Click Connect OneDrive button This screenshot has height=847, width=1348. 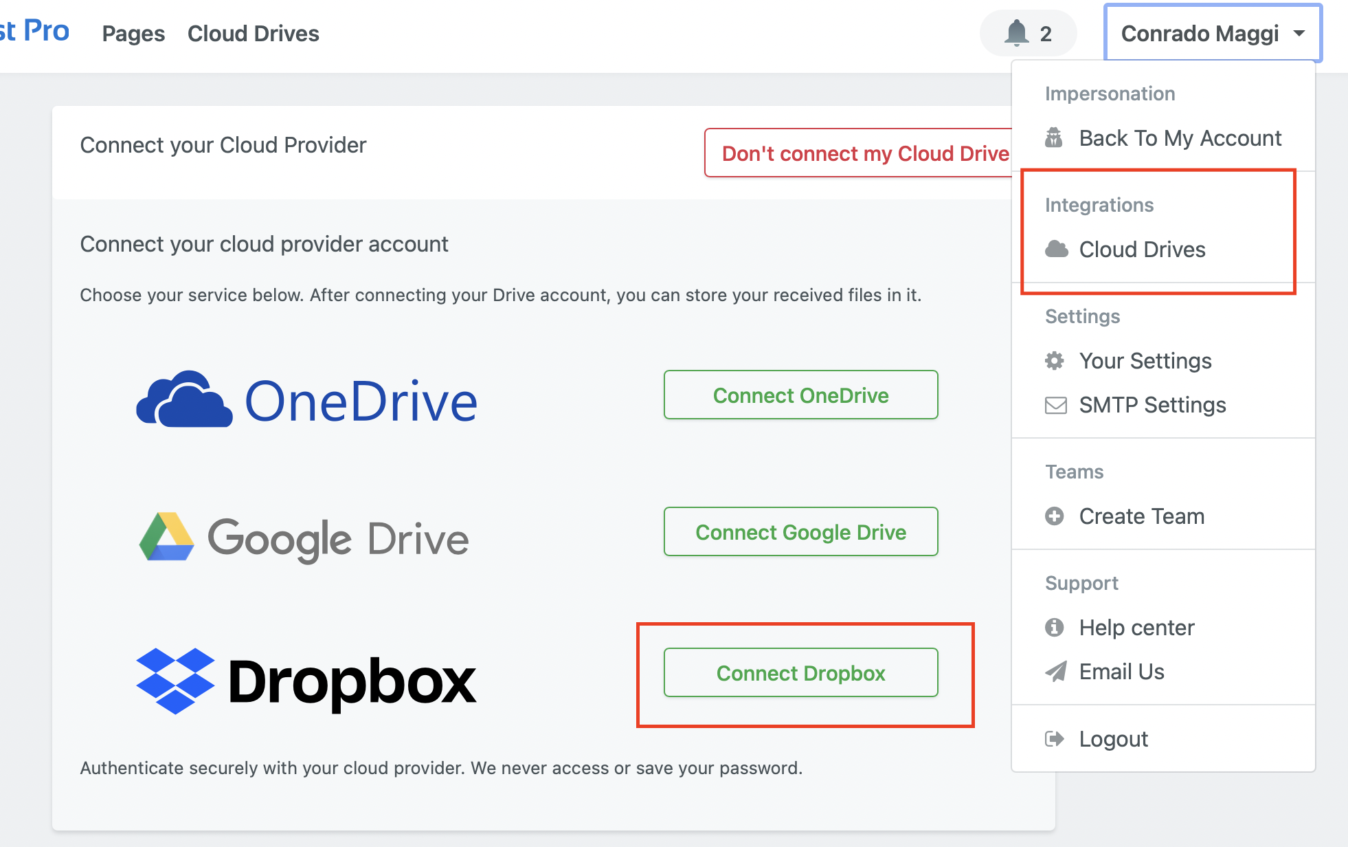(800, 395)
